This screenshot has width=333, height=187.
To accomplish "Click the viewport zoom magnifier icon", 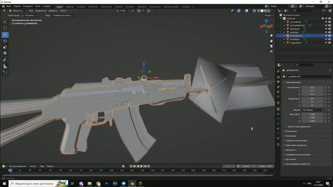I will pos(271,36).
